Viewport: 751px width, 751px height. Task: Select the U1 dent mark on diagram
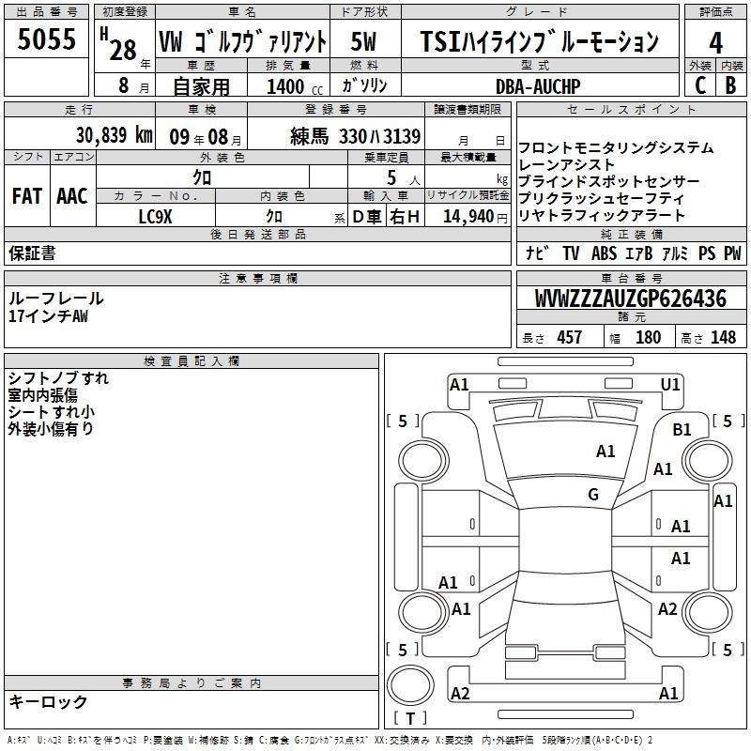pyautogui.click(x=670, y=384)
